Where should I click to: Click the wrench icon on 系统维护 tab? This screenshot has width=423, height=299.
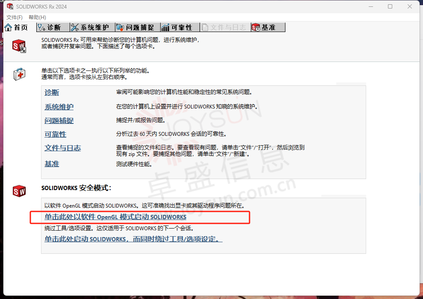74,27
